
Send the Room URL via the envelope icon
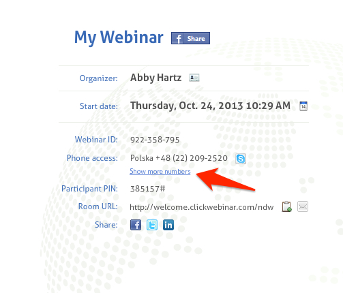coord(303,206)
